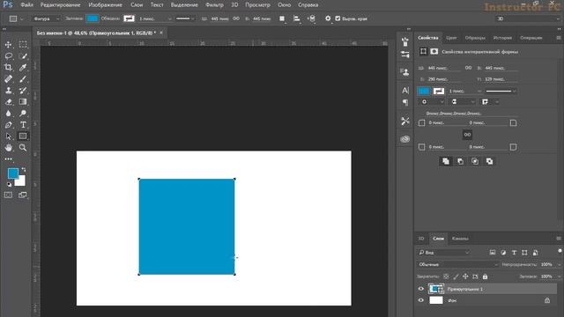The image size is (564, 317).
Task: Toggle lock transparent pixels
Action: [x=446, y=276]
